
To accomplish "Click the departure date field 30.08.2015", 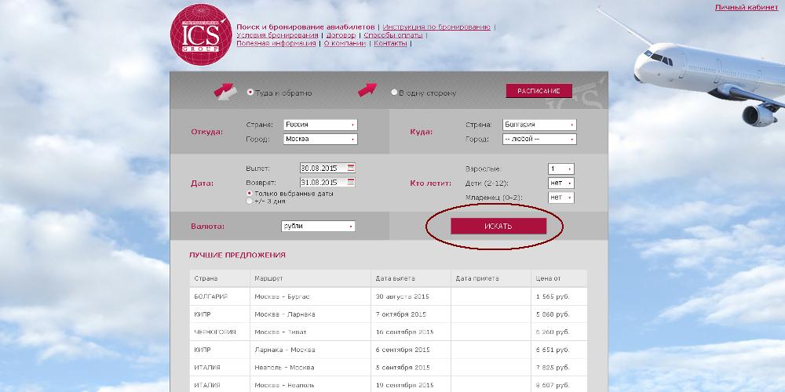I will (322, 168).
